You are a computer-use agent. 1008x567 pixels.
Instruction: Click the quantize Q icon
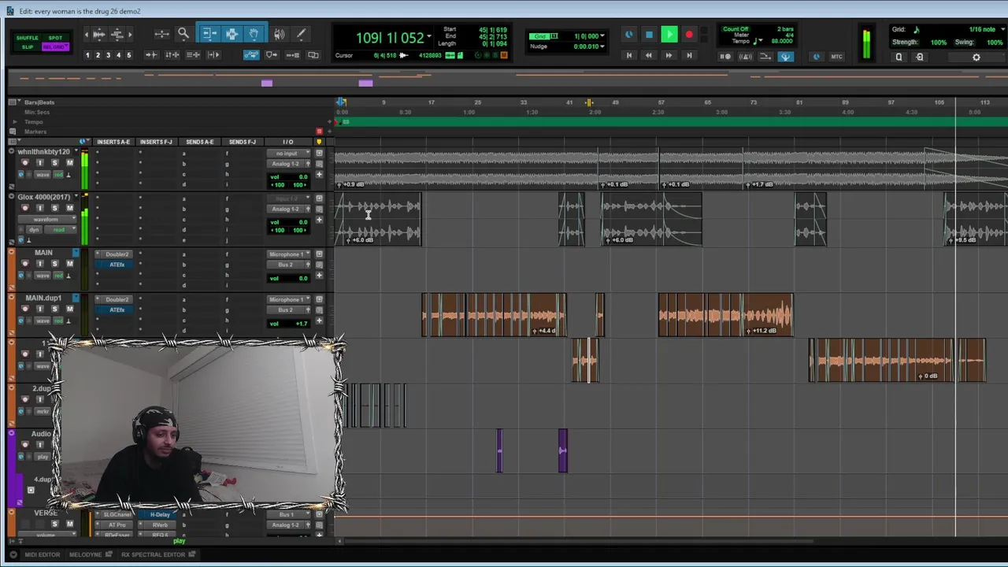(x=899, y=57)
